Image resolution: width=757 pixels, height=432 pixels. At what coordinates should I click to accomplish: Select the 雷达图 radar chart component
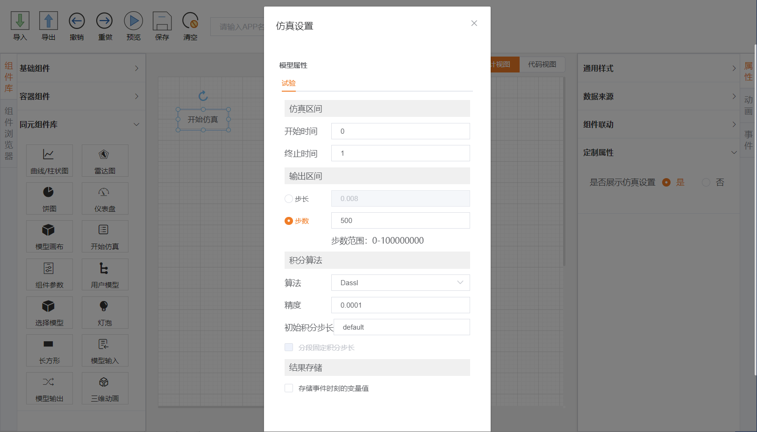(x=105, y=160)
